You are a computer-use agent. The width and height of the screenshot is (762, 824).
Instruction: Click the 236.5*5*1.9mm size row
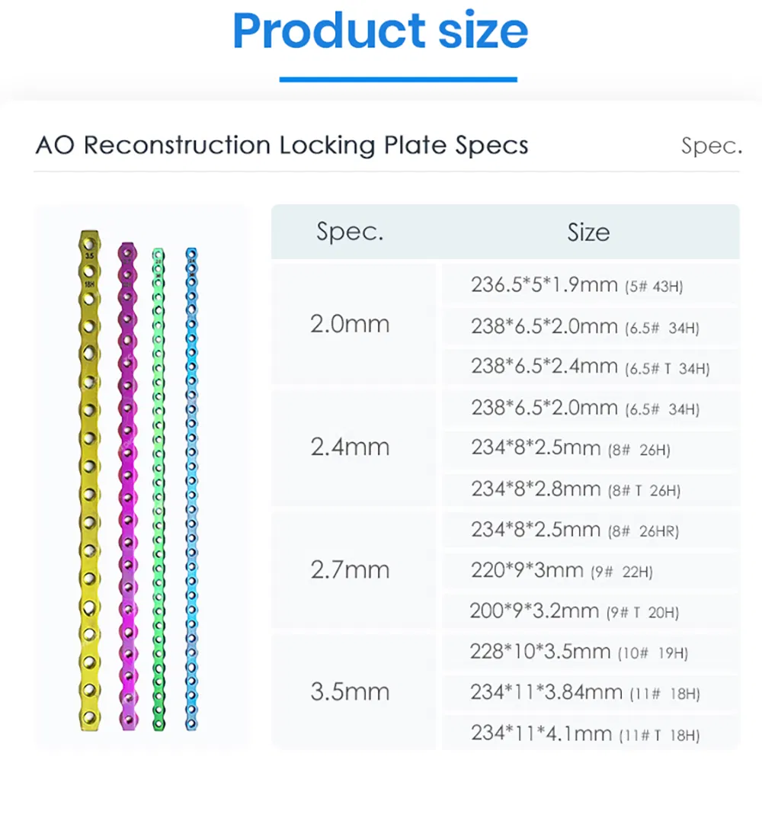click(578, 286)
